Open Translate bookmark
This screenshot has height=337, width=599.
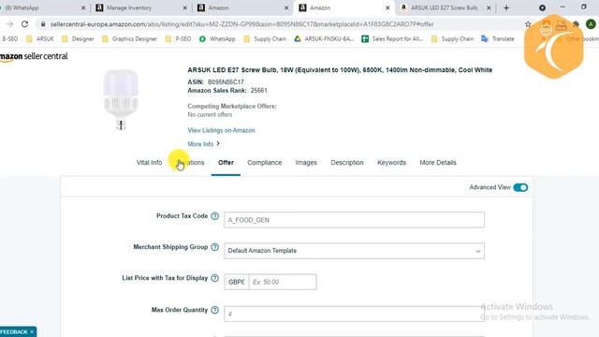click(x=498, y=39)
